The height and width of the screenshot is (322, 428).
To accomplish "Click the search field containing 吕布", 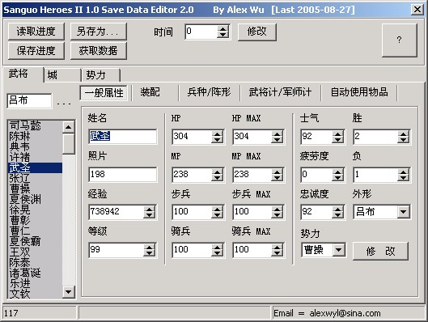I will click(29, 100).
